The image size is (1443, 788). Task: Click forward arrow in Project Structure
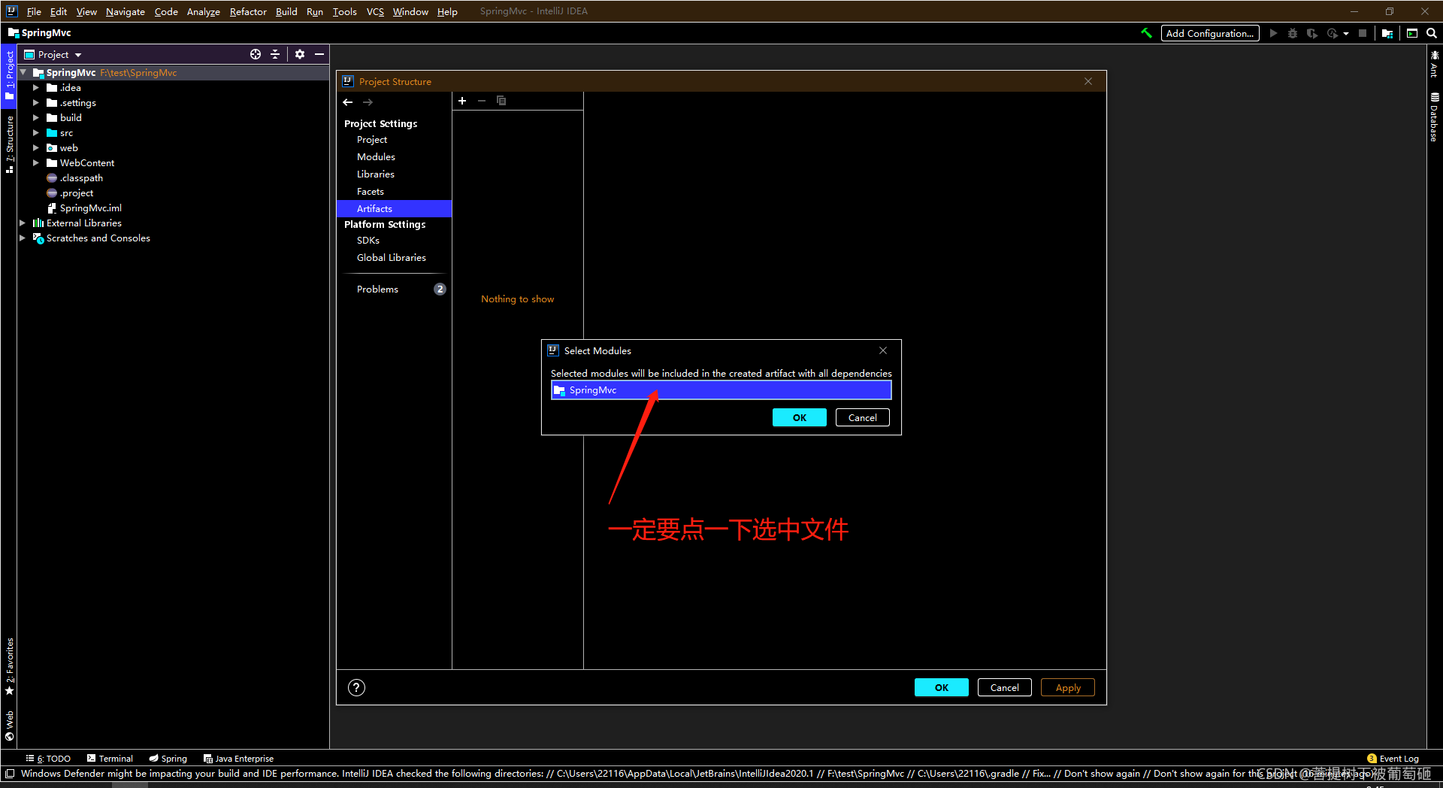(x=368, y=102)
